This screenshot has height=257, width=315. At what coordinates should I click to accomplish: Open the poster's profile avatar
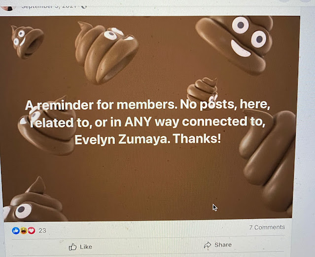coord(7,8)
